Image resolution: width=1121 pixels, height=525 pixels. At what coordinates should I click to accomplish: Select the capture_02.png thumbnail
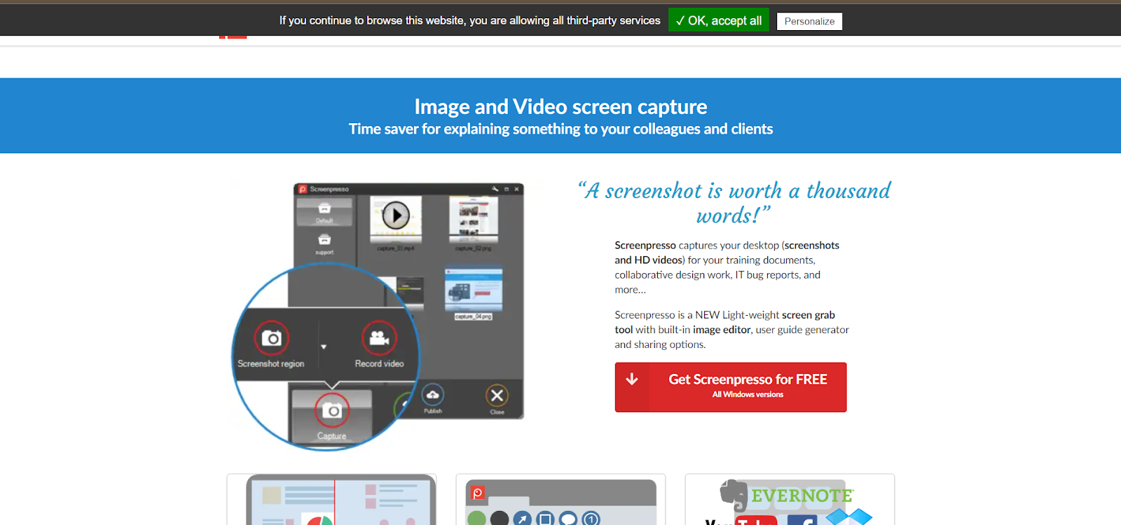[x=474, y=220]
